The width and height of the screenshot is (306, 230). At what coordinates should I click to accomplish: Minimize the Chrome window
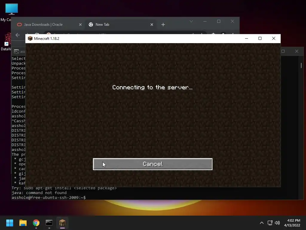tap(205, 21)
